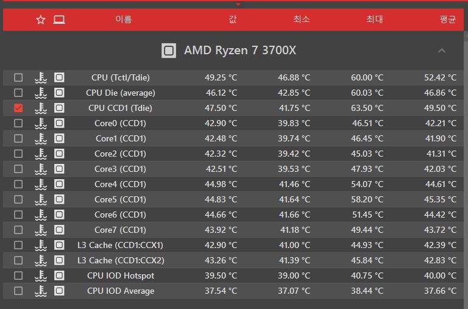The image size is (468, 309).
Task: Click the CPU chip icon beside AMD Ryzen 7 3700X
Action: [169, 51]
